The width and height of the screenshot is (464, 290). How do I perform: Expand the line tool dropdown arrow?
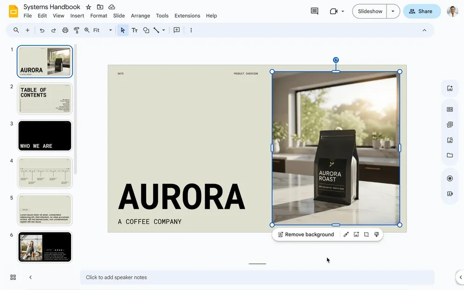[163, 30]
